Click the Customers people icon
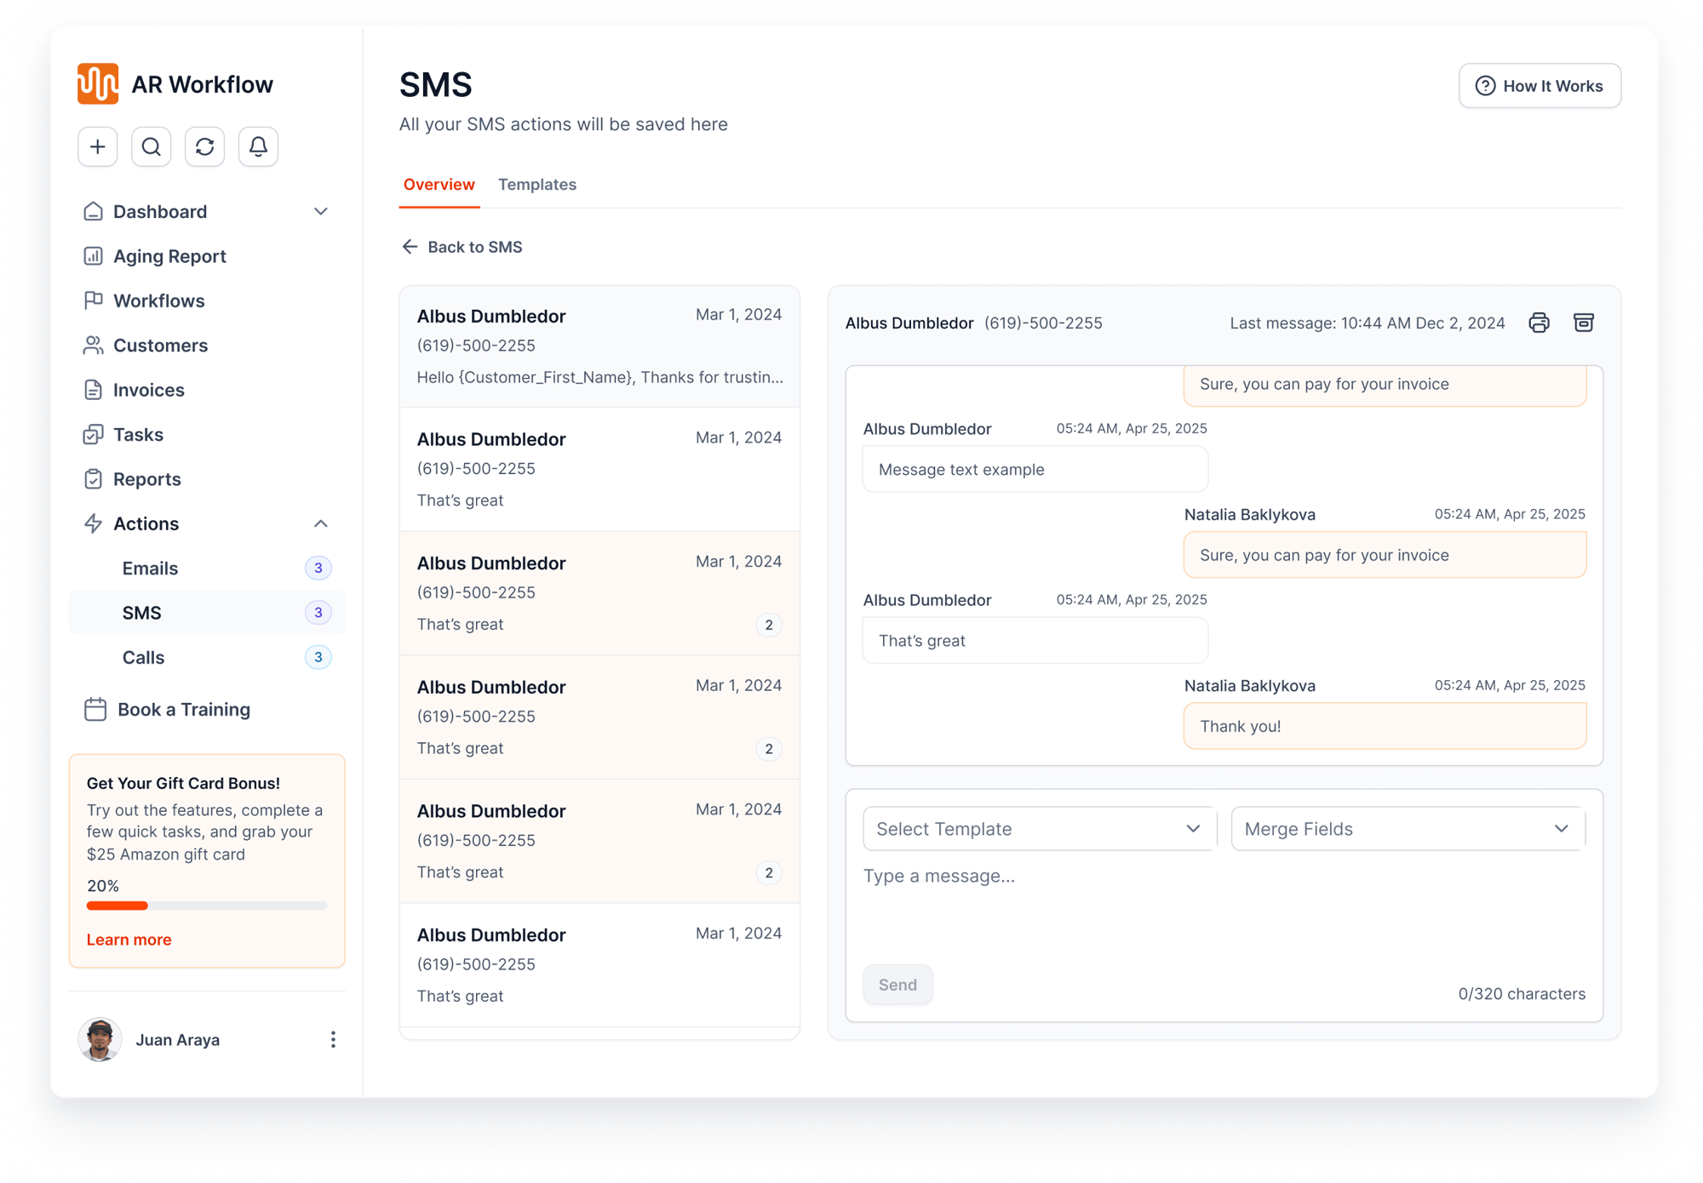1703x1183 pixels. tap(93, 345)
